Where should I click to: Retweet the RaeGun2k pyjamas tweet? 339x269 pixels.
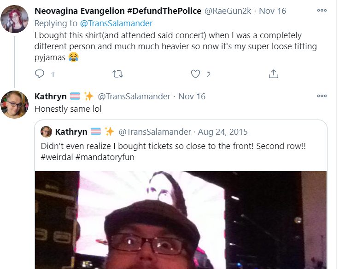[x=118, y=74]
